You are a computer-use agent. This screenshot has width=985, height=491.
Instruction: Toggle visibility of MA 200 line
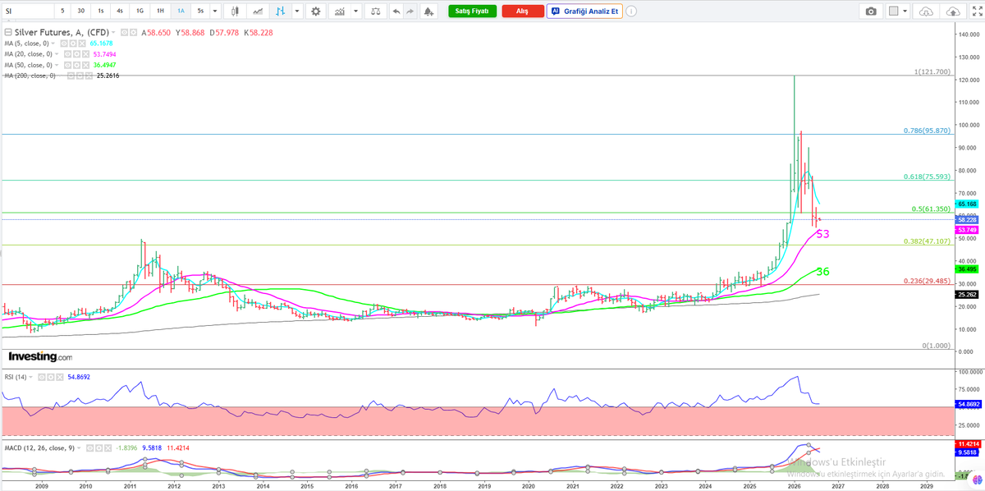click(x=71, y=76)
